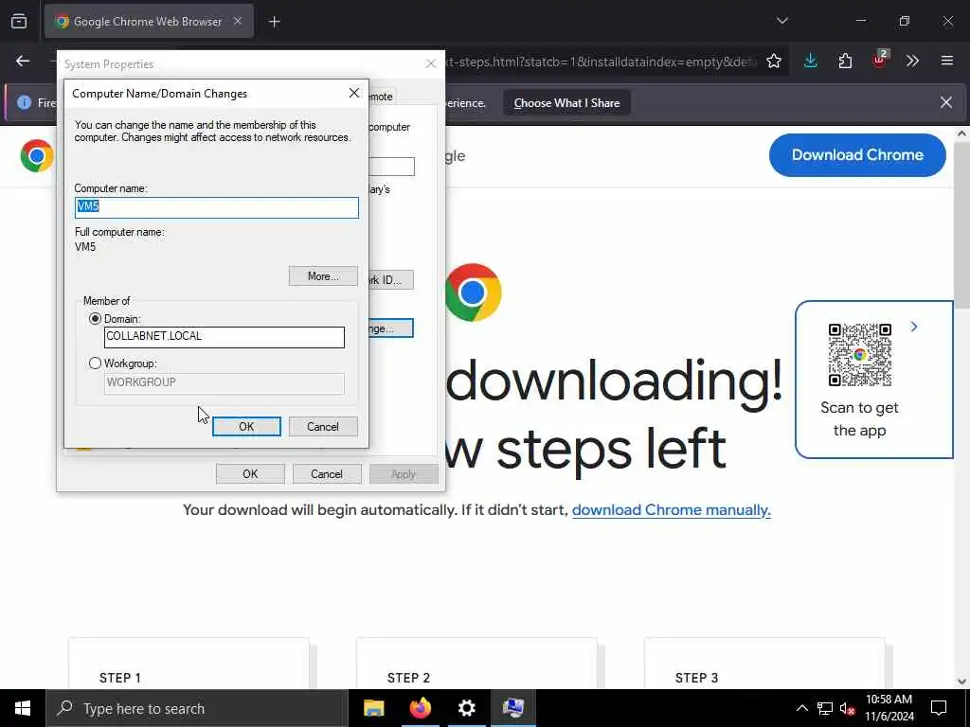Click the STEP 1 card
970x727 pixels.
point(189,664)
